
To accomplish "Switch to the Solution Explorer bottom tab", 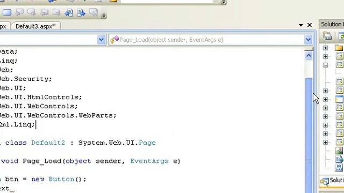I will click(332, 181).
